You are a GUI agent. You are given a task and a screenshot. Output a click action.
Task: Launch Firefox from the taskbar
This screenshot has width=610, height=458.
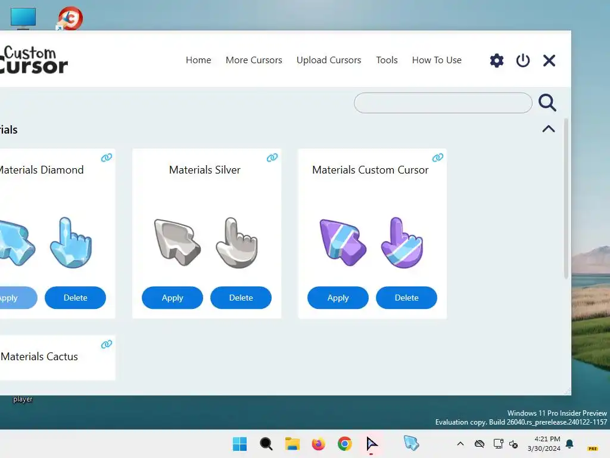tap(318, 444)
